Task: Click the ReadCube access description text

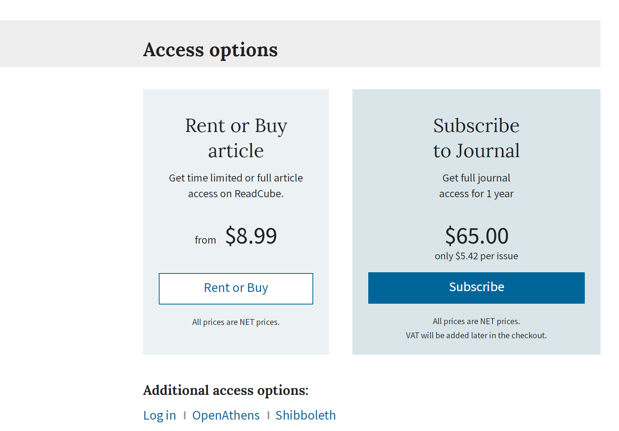Action: pyautogui.click(x=236, y=186)
